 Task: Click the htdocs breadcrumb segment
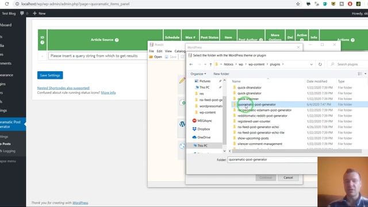pyautogui.click(x=228, y=64)
